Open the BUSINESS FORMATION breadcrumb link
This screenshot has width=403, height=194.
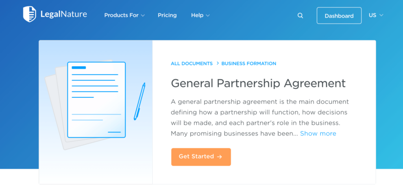click(x=249, y=64)
